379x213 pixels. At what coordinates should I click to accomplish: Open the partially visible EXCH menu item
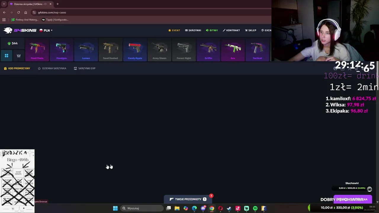(x=266, y=30)
